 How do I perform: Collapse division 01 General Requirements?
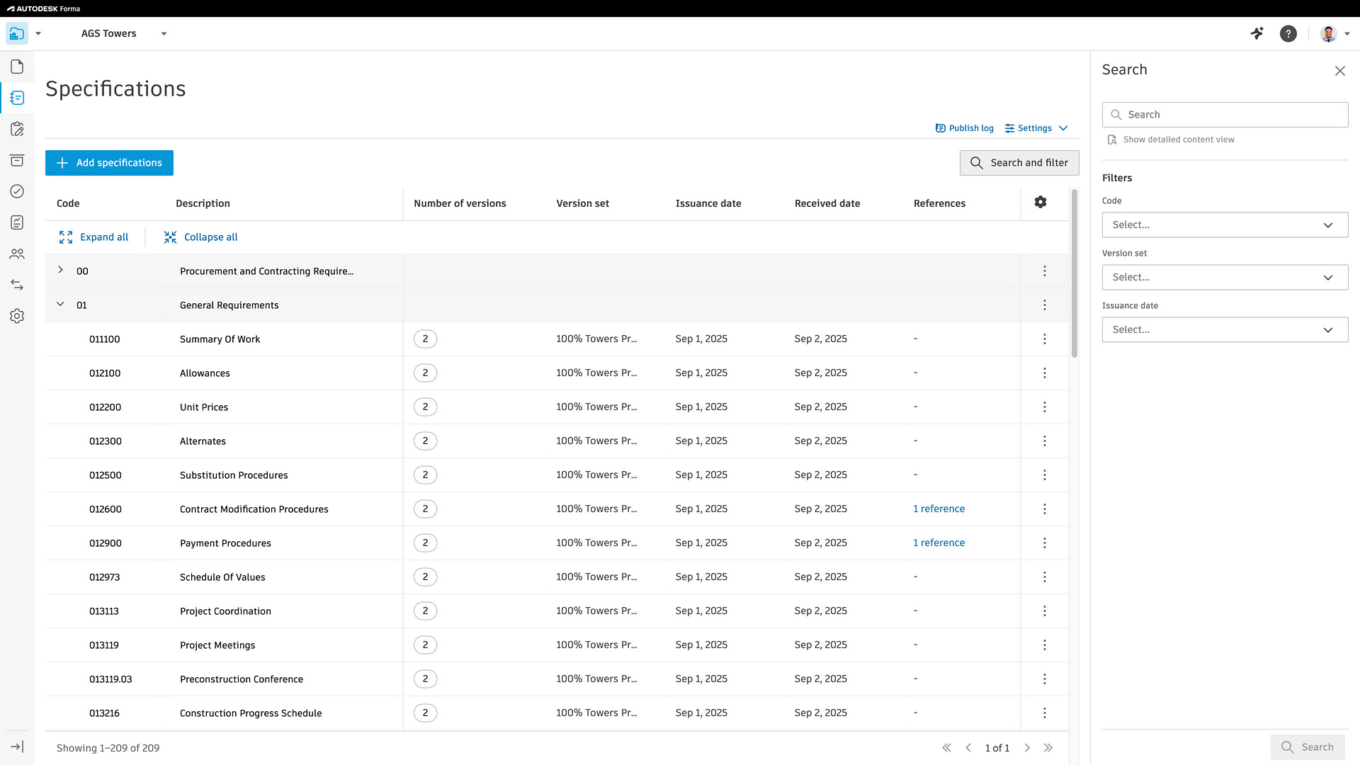click(x=60, y=304)
